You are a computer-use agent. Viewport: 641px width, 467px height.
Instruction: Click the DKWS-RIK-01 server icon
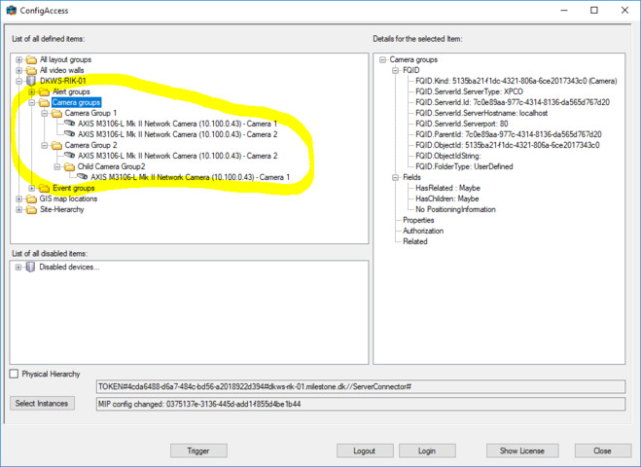tap(32, 81)
